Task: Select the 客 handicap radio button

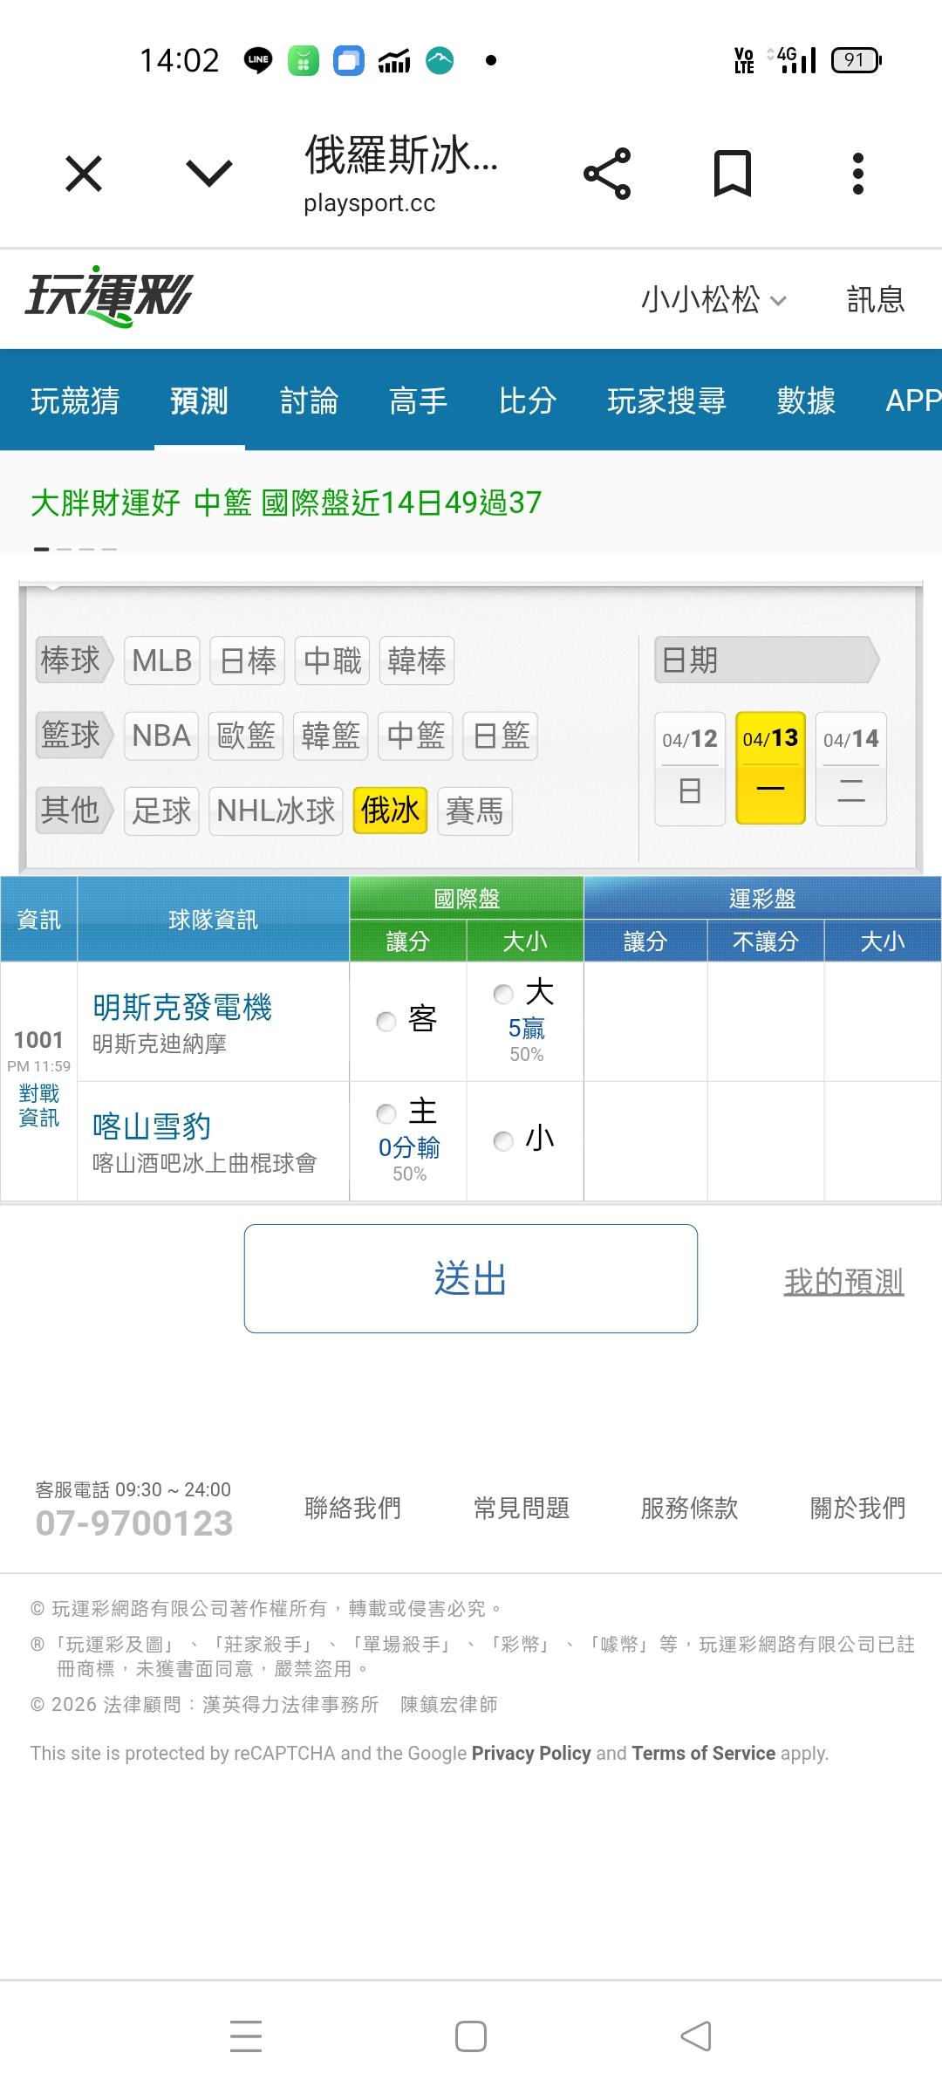Action: (386, 1021)
